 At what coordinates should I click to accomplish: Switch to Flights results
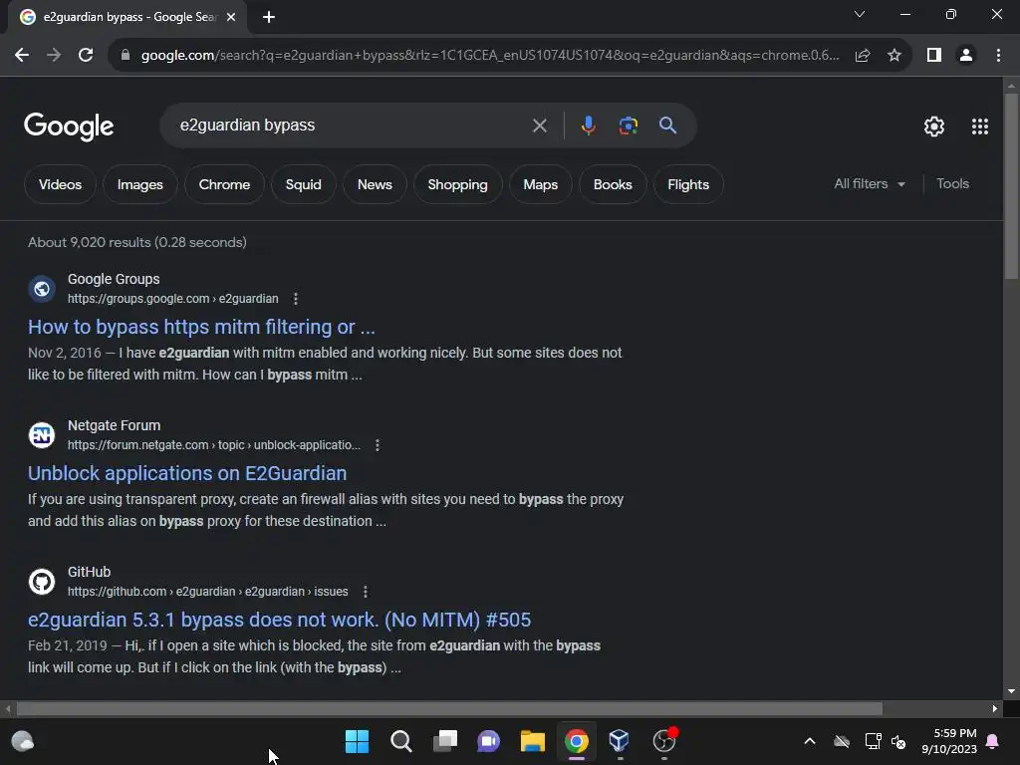[x=688, y=184]
